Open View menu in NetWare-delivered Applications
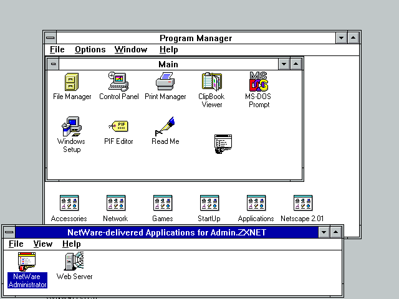399x299 pixels. [43, 244]
